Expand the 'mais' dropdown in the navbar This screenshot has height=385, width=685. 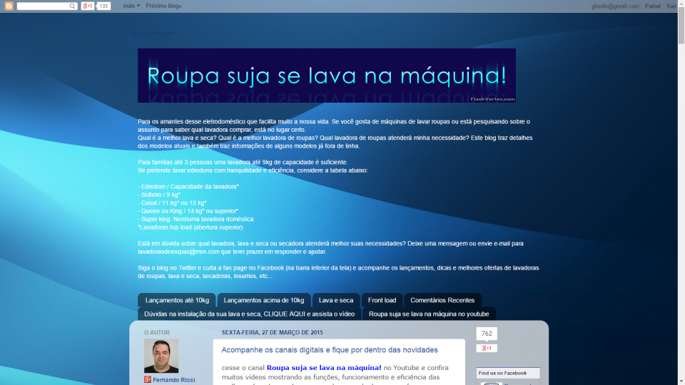point(131,6)
